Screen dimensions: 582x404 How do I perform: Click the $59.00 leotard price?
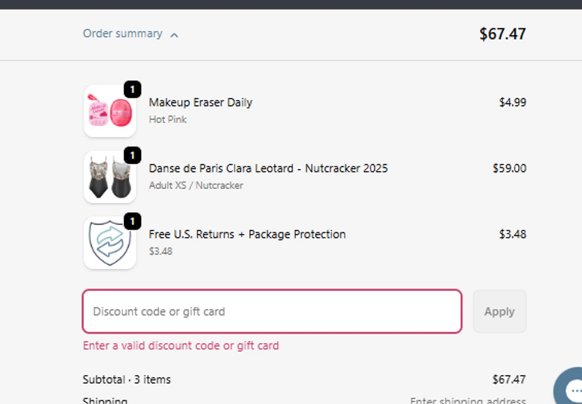(x=509, y=168)
